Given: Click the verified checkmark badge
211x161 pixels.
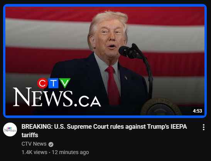Looking at the screenshot, I should (51, 144).
